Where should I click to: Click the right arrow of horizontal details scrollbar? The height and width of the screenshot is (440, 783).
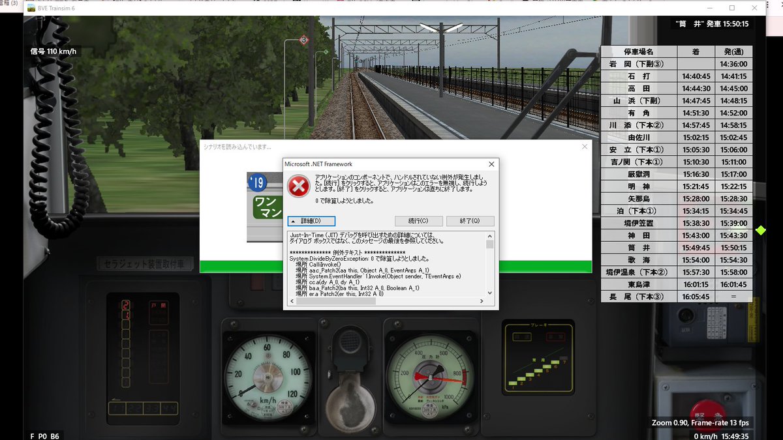(482, 301)
